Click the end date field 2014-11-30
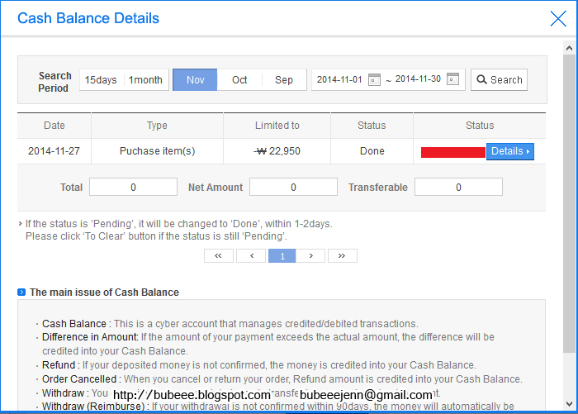578x414 pixels. pyautogui.click(x=418, y=79)
